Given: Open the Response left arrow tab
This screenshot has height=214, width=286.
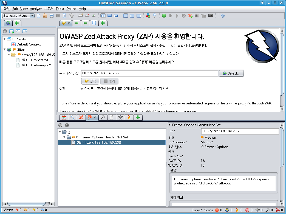Looking at the screenshot, I should pyautogui.click(x=85, y=23).
